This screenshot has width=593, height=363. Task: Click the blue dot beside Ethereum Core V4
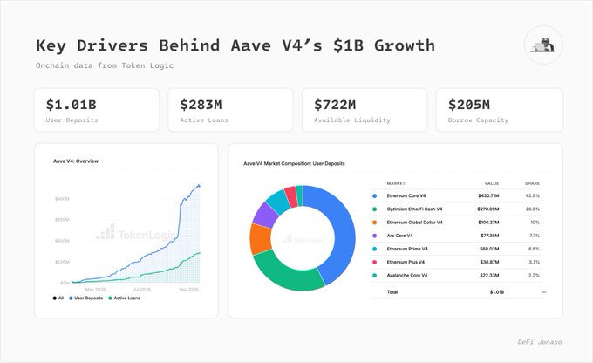[x=374, y=196]
